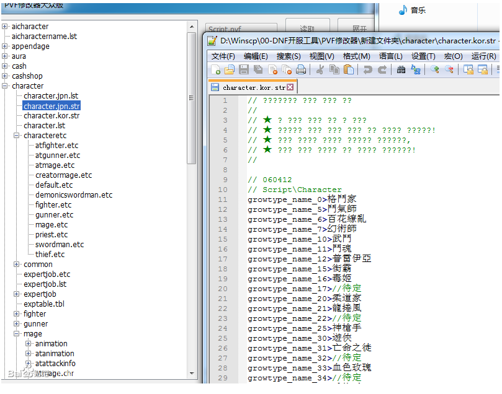
Task: Collapse the character tree node
Action: pos(4,85)
